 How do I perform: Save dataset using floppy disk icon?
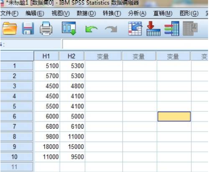pos(28,28)
